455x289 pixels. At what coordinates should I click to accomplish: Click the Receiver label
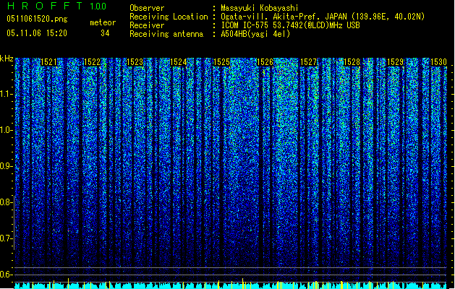pos(147,25)
